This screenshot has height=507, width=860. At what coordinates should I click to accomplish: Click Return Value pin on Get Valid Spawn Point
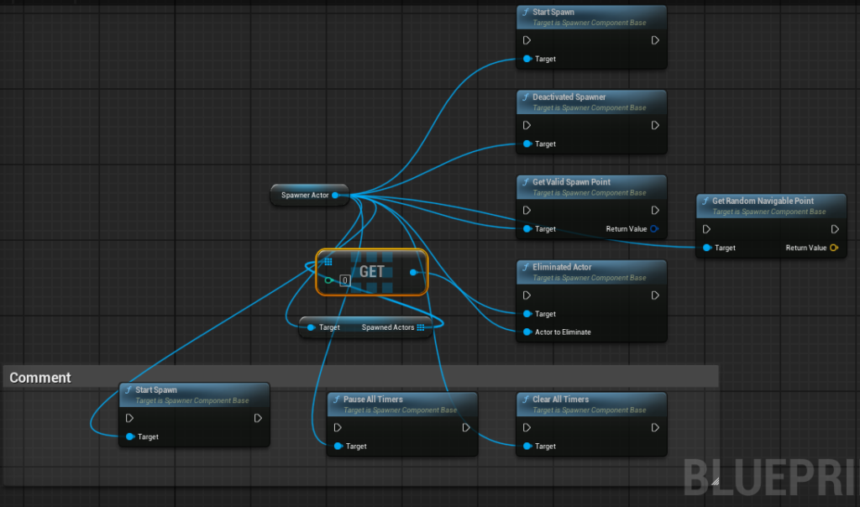[x=654, y=228]
